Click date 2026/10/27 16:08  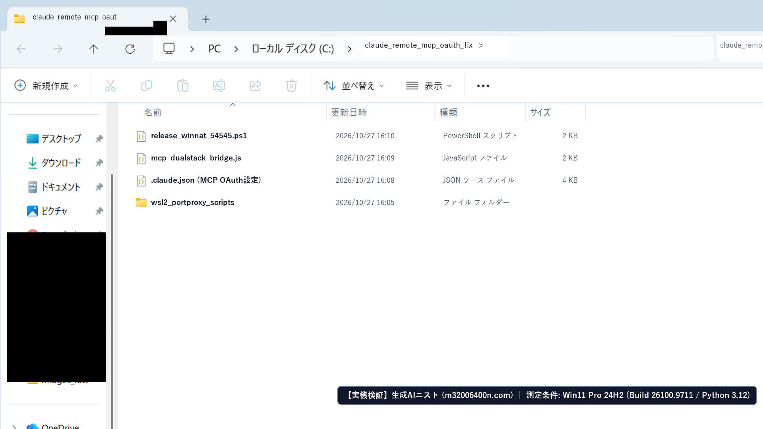[365, 180]
